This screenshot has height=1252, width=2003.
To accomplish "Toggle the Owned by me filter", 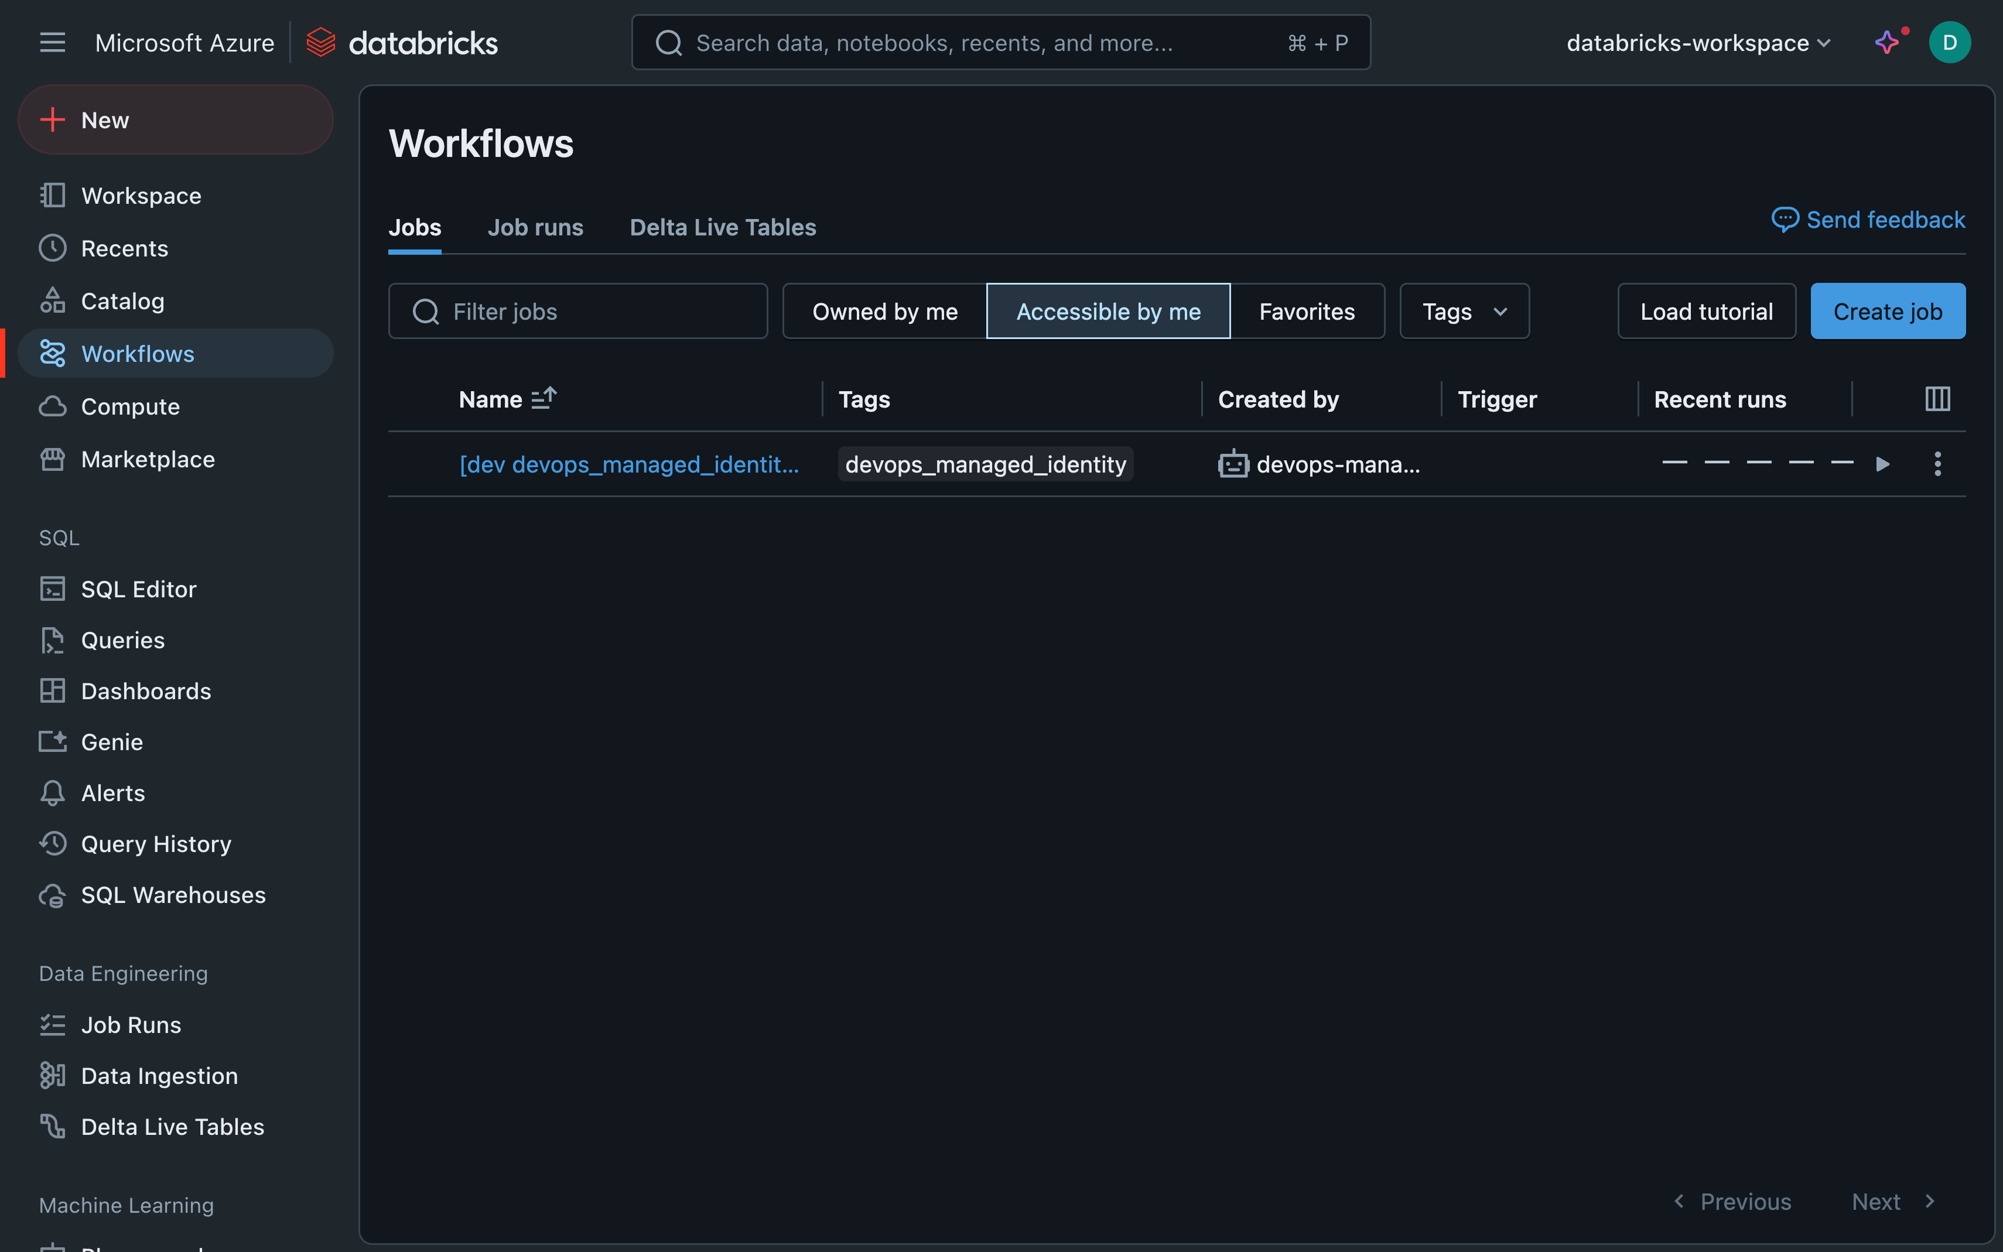I will [884, 312].
